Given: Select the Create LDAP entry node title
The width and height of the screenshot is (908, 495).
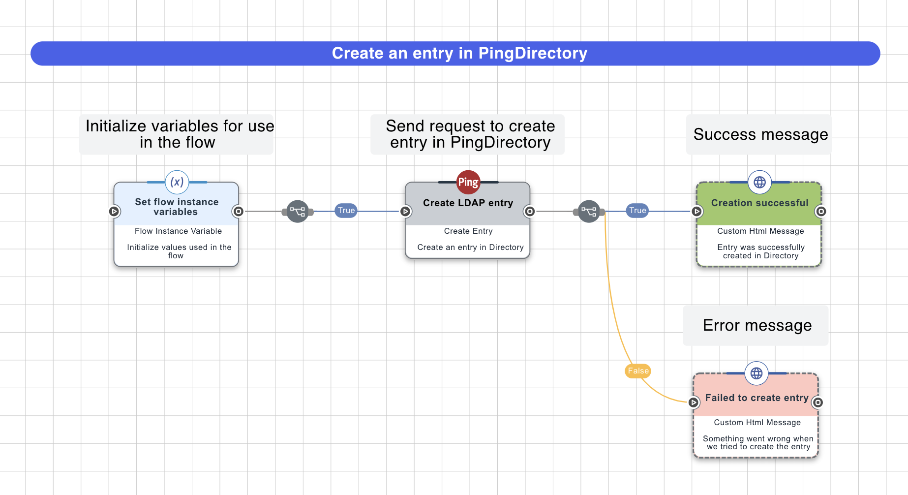Looking at the screenshot, I should click(x=468, y=203).
